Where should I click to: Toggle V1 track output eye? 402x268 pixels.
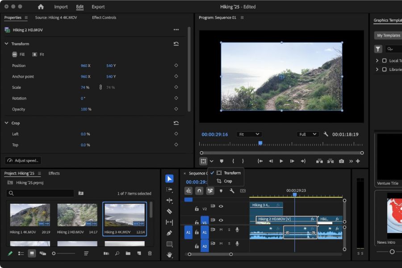(x=221, y=220)
